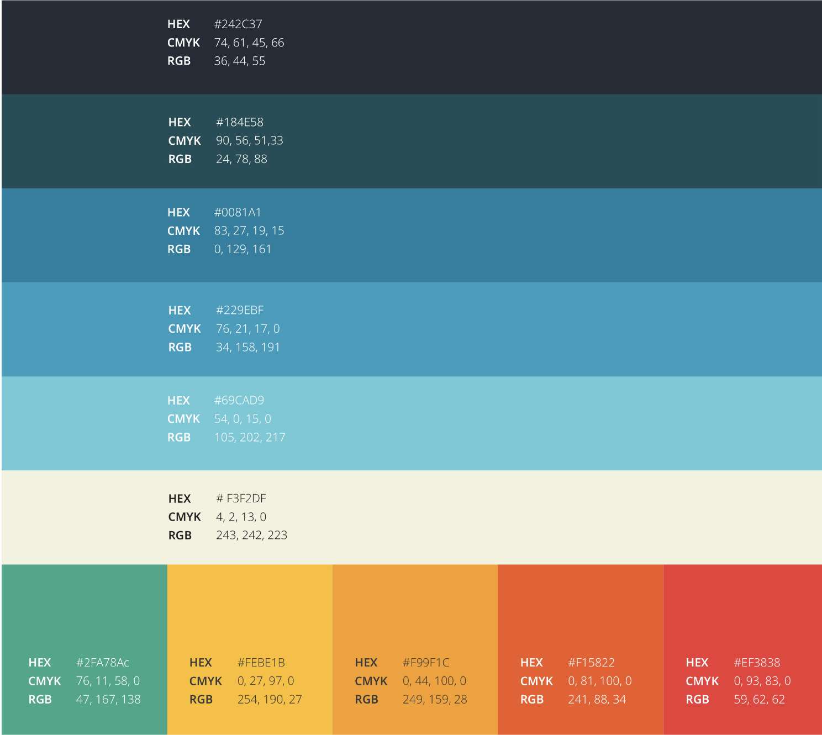Click the dark navy #242C37 color band
The image size is (822, 735).
tap(497, 47)
